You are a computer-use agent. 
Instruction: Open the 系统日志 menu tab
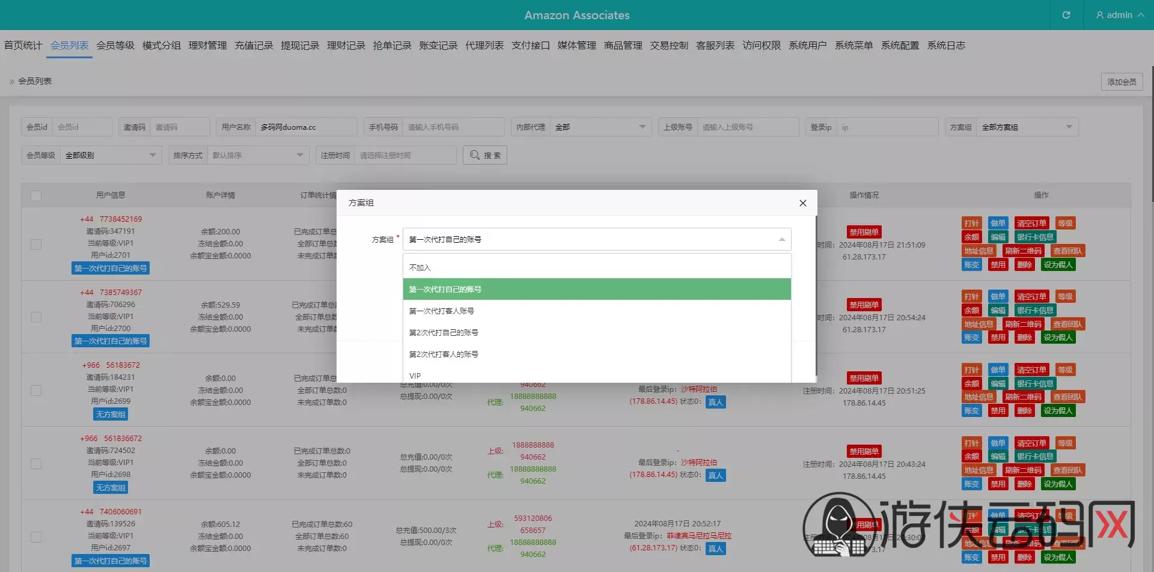coord(946,46)
